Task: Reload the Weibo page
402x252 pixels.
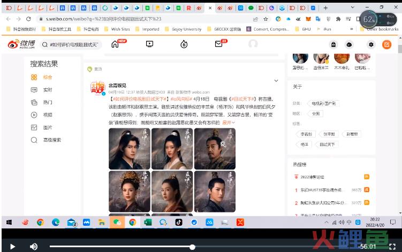Action: (x=28, y=19)
